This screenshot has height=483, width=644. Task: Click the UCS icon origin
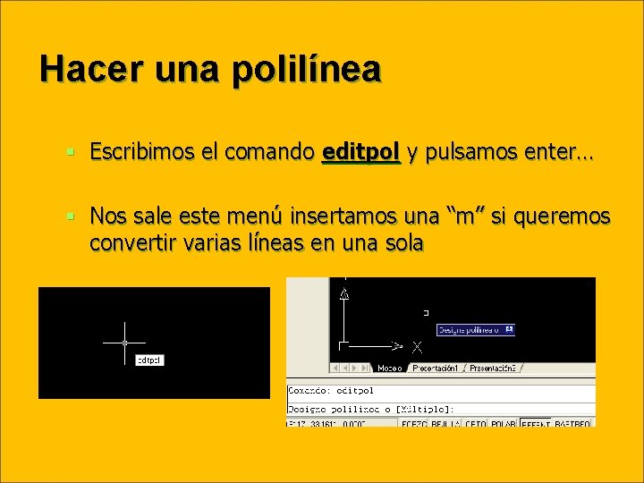[x=343, y=346]
